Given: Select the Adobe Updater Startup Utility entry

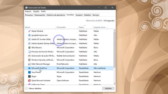Looking at the screenshot, I should [43, 44].
